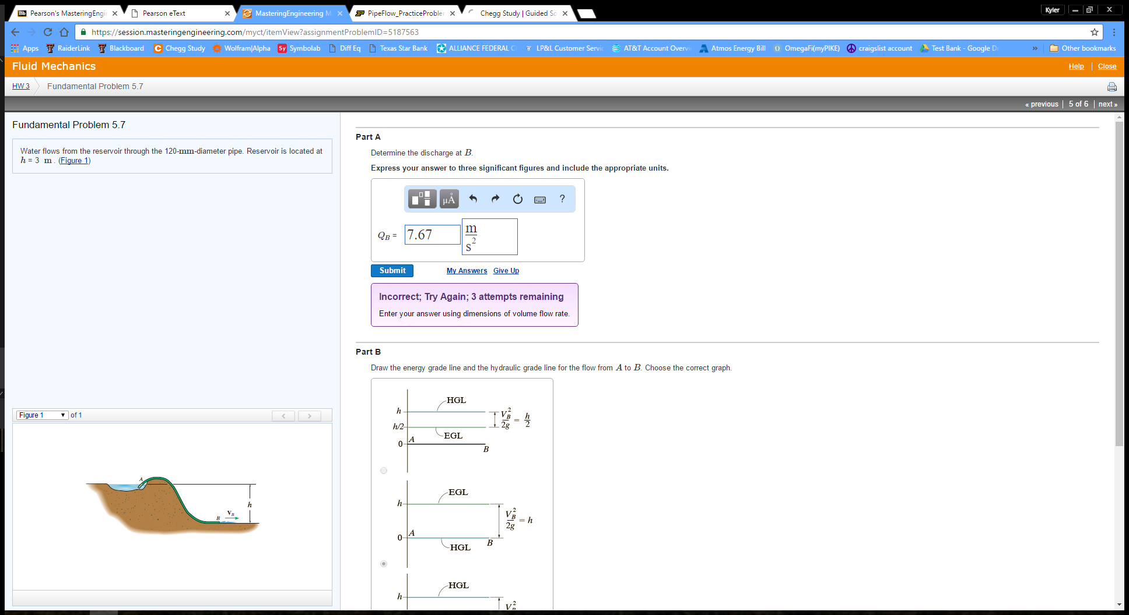The width and height of the screenshot is (1129, 615).
Task: Click the redo arrow in answer toolbar
Action: coord(495,199)
